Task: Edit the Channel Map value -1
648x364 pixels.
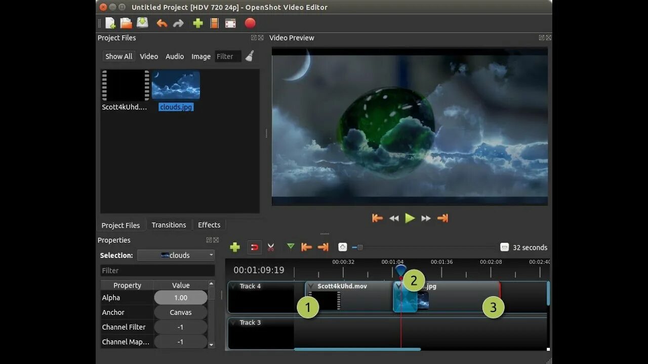Action: (x=181, y=342)
